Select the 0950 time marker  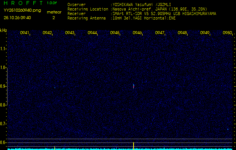(x=227, y=33)
